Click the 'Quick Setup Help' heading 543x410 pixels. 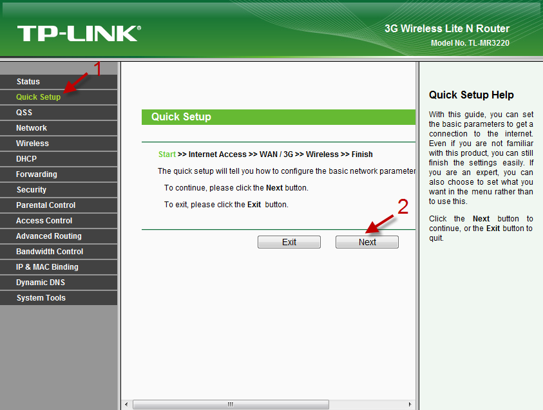point(472,95)
